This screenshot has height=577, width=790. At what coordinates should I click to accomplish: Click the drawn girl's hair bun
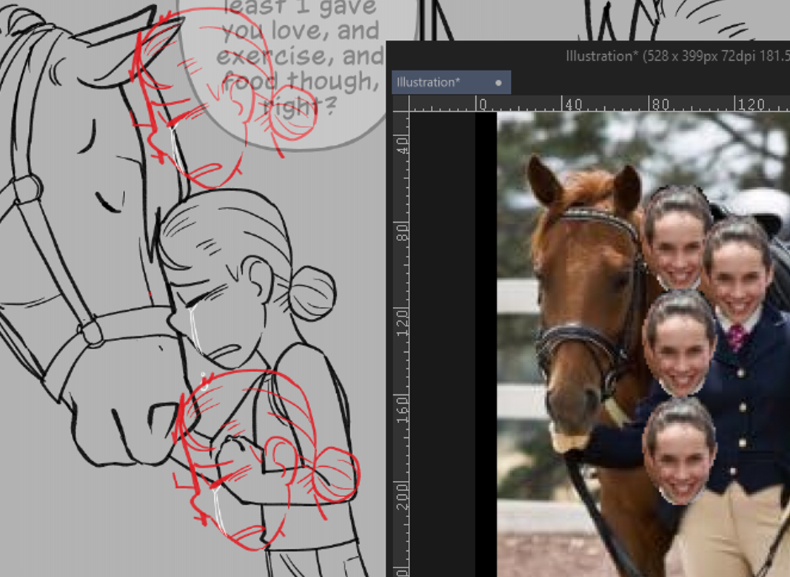(x=311, y=292)
